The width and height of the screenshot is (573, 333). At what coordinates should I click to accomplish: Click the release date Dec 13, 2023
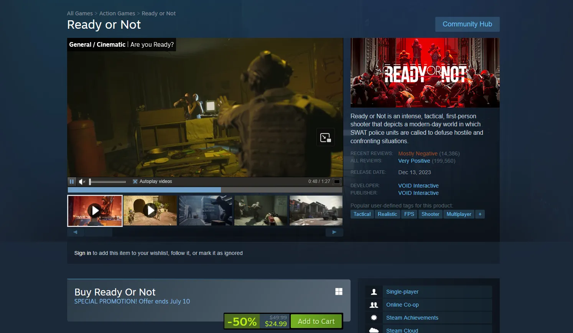[415, 172]
